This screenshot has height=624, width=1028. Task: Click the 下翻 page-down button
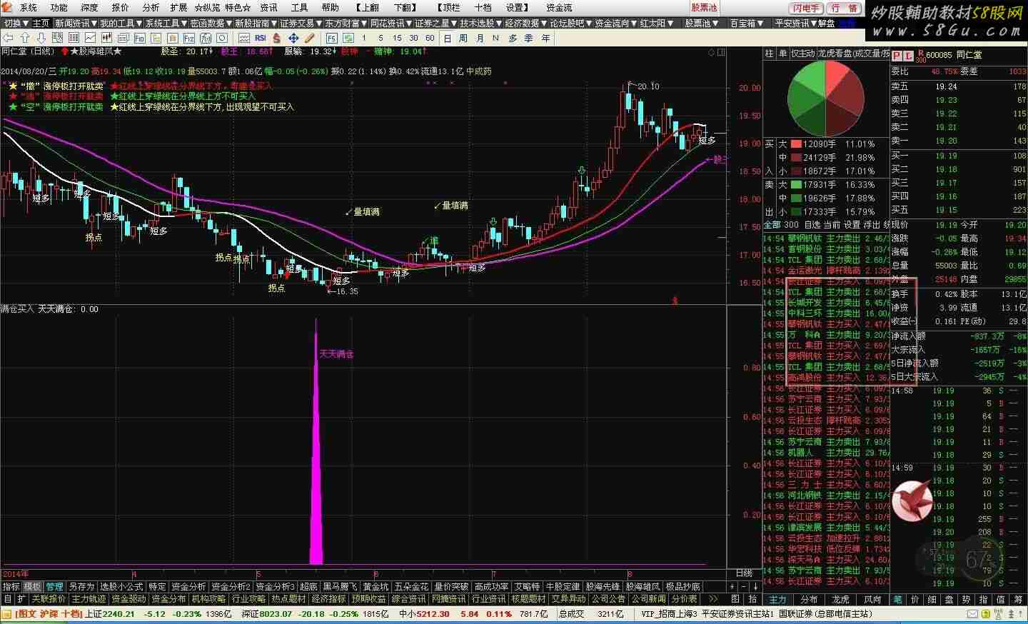pos(405,8)
